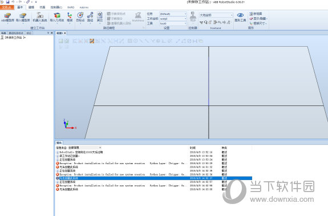Select the [未保存工作站] tree item
The height and width of the screenshot is (216, 328).
(15, 38)
